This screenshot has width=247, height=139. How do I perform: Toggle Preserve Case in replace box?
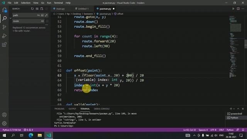42,21
